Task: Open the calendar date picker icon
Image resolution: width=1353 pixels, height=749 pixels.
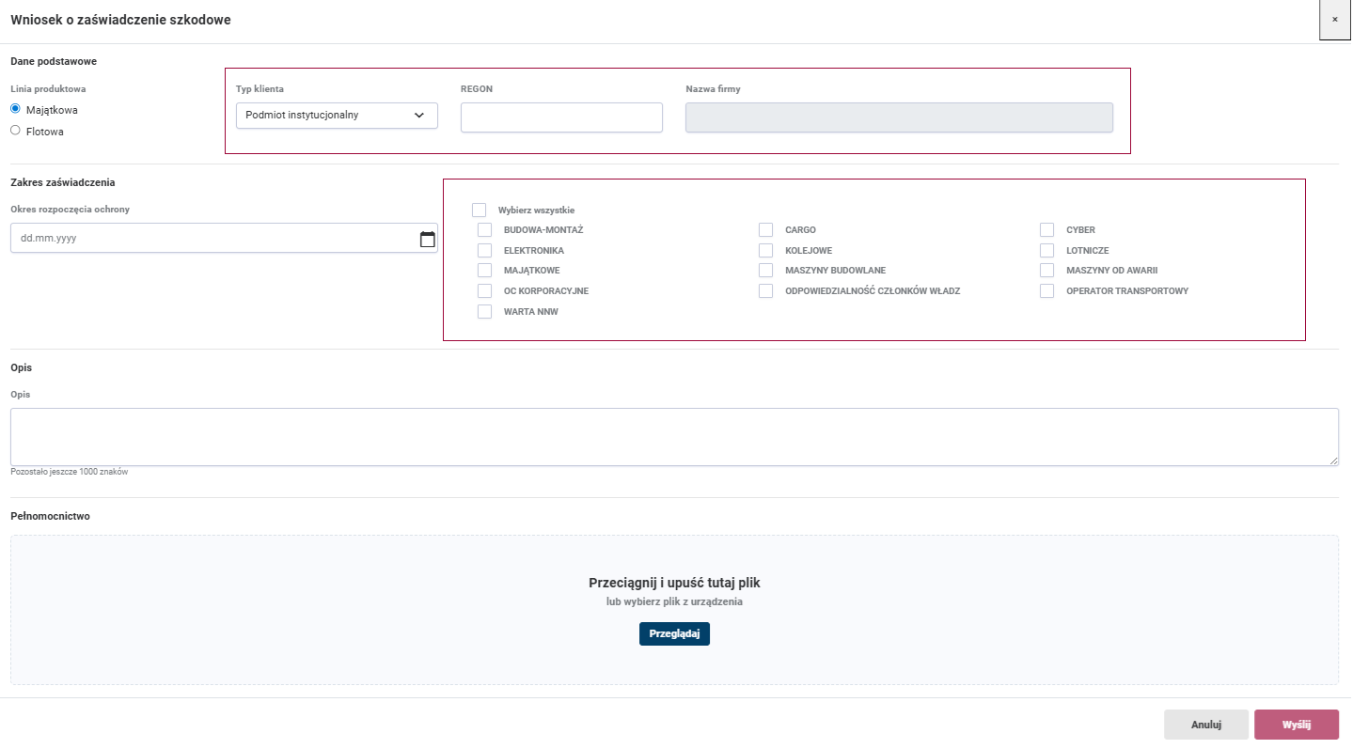Action: coord(427,239)
